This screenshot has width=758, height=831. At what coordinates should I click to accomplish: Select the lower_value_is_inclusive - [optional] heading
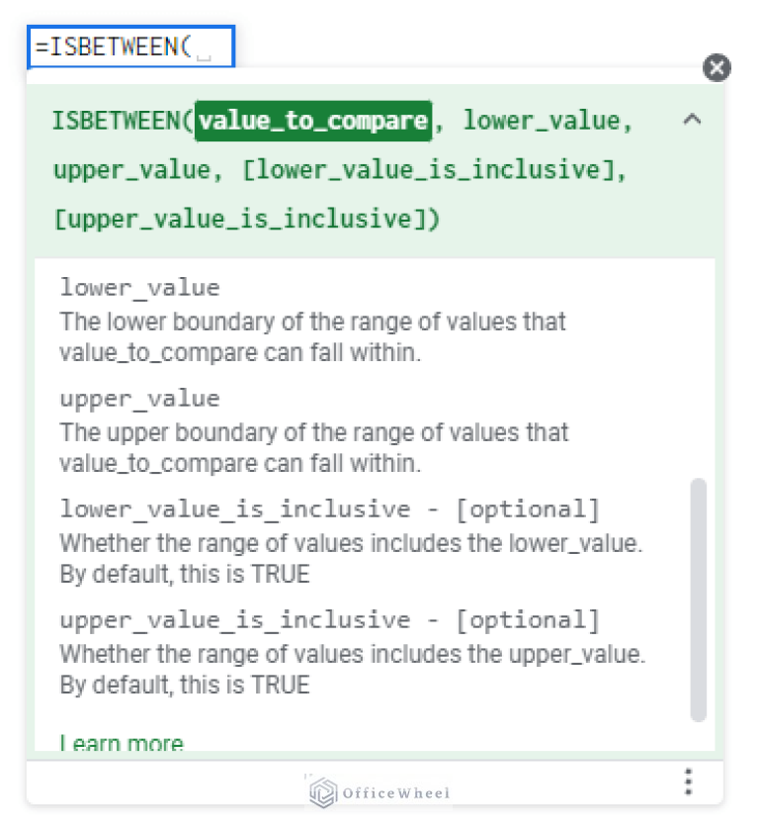click(x=329, y=509)
